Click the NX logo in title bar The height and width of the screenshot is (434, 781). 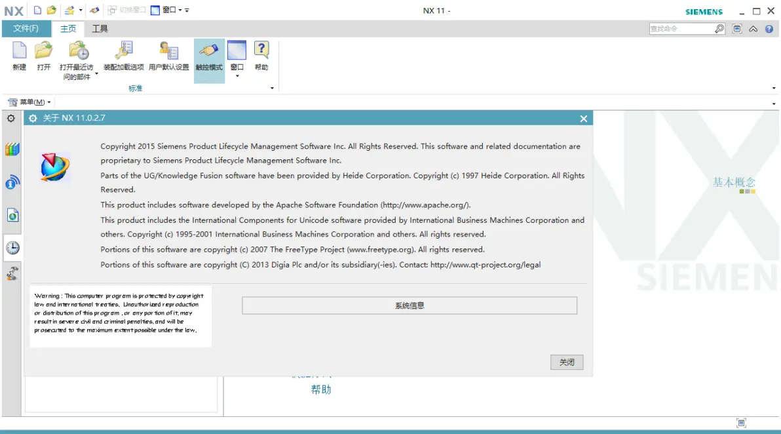coord(14,11)
